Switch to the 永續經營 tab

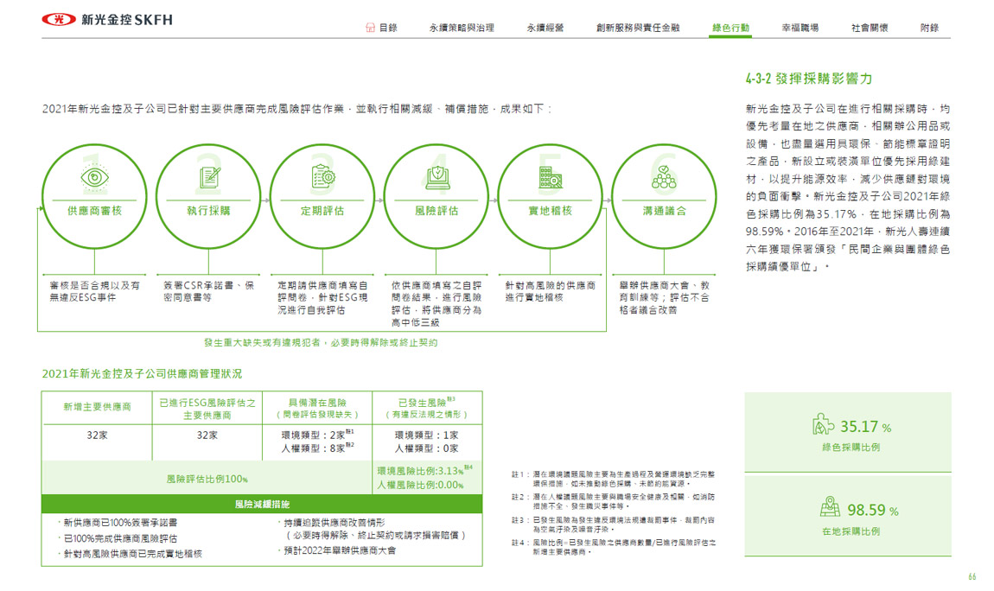[545, 28]
